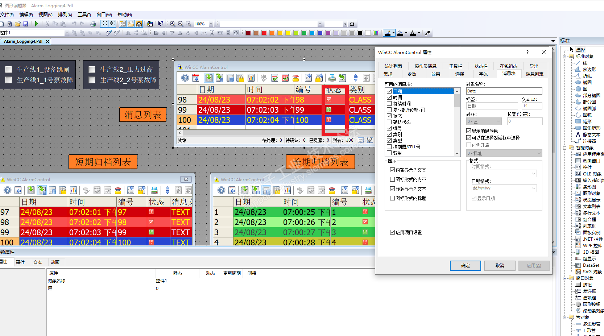Image resolution: width=604 pixels, height=336 pixels.
Task: Check the 生产线1_设备跳闸 box
Action: 9,70
